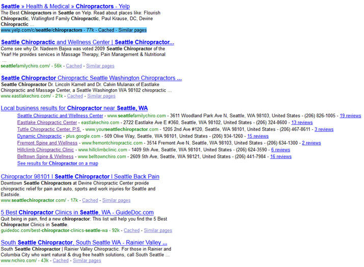Open Eastlake Seattle Chiropractor result title
Image resolution: width=364 pixels, height=267 pixels.
(x=91, y=78)
